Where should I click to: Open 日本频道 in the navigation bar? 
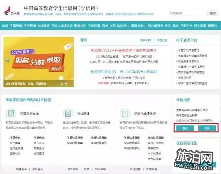200,26
